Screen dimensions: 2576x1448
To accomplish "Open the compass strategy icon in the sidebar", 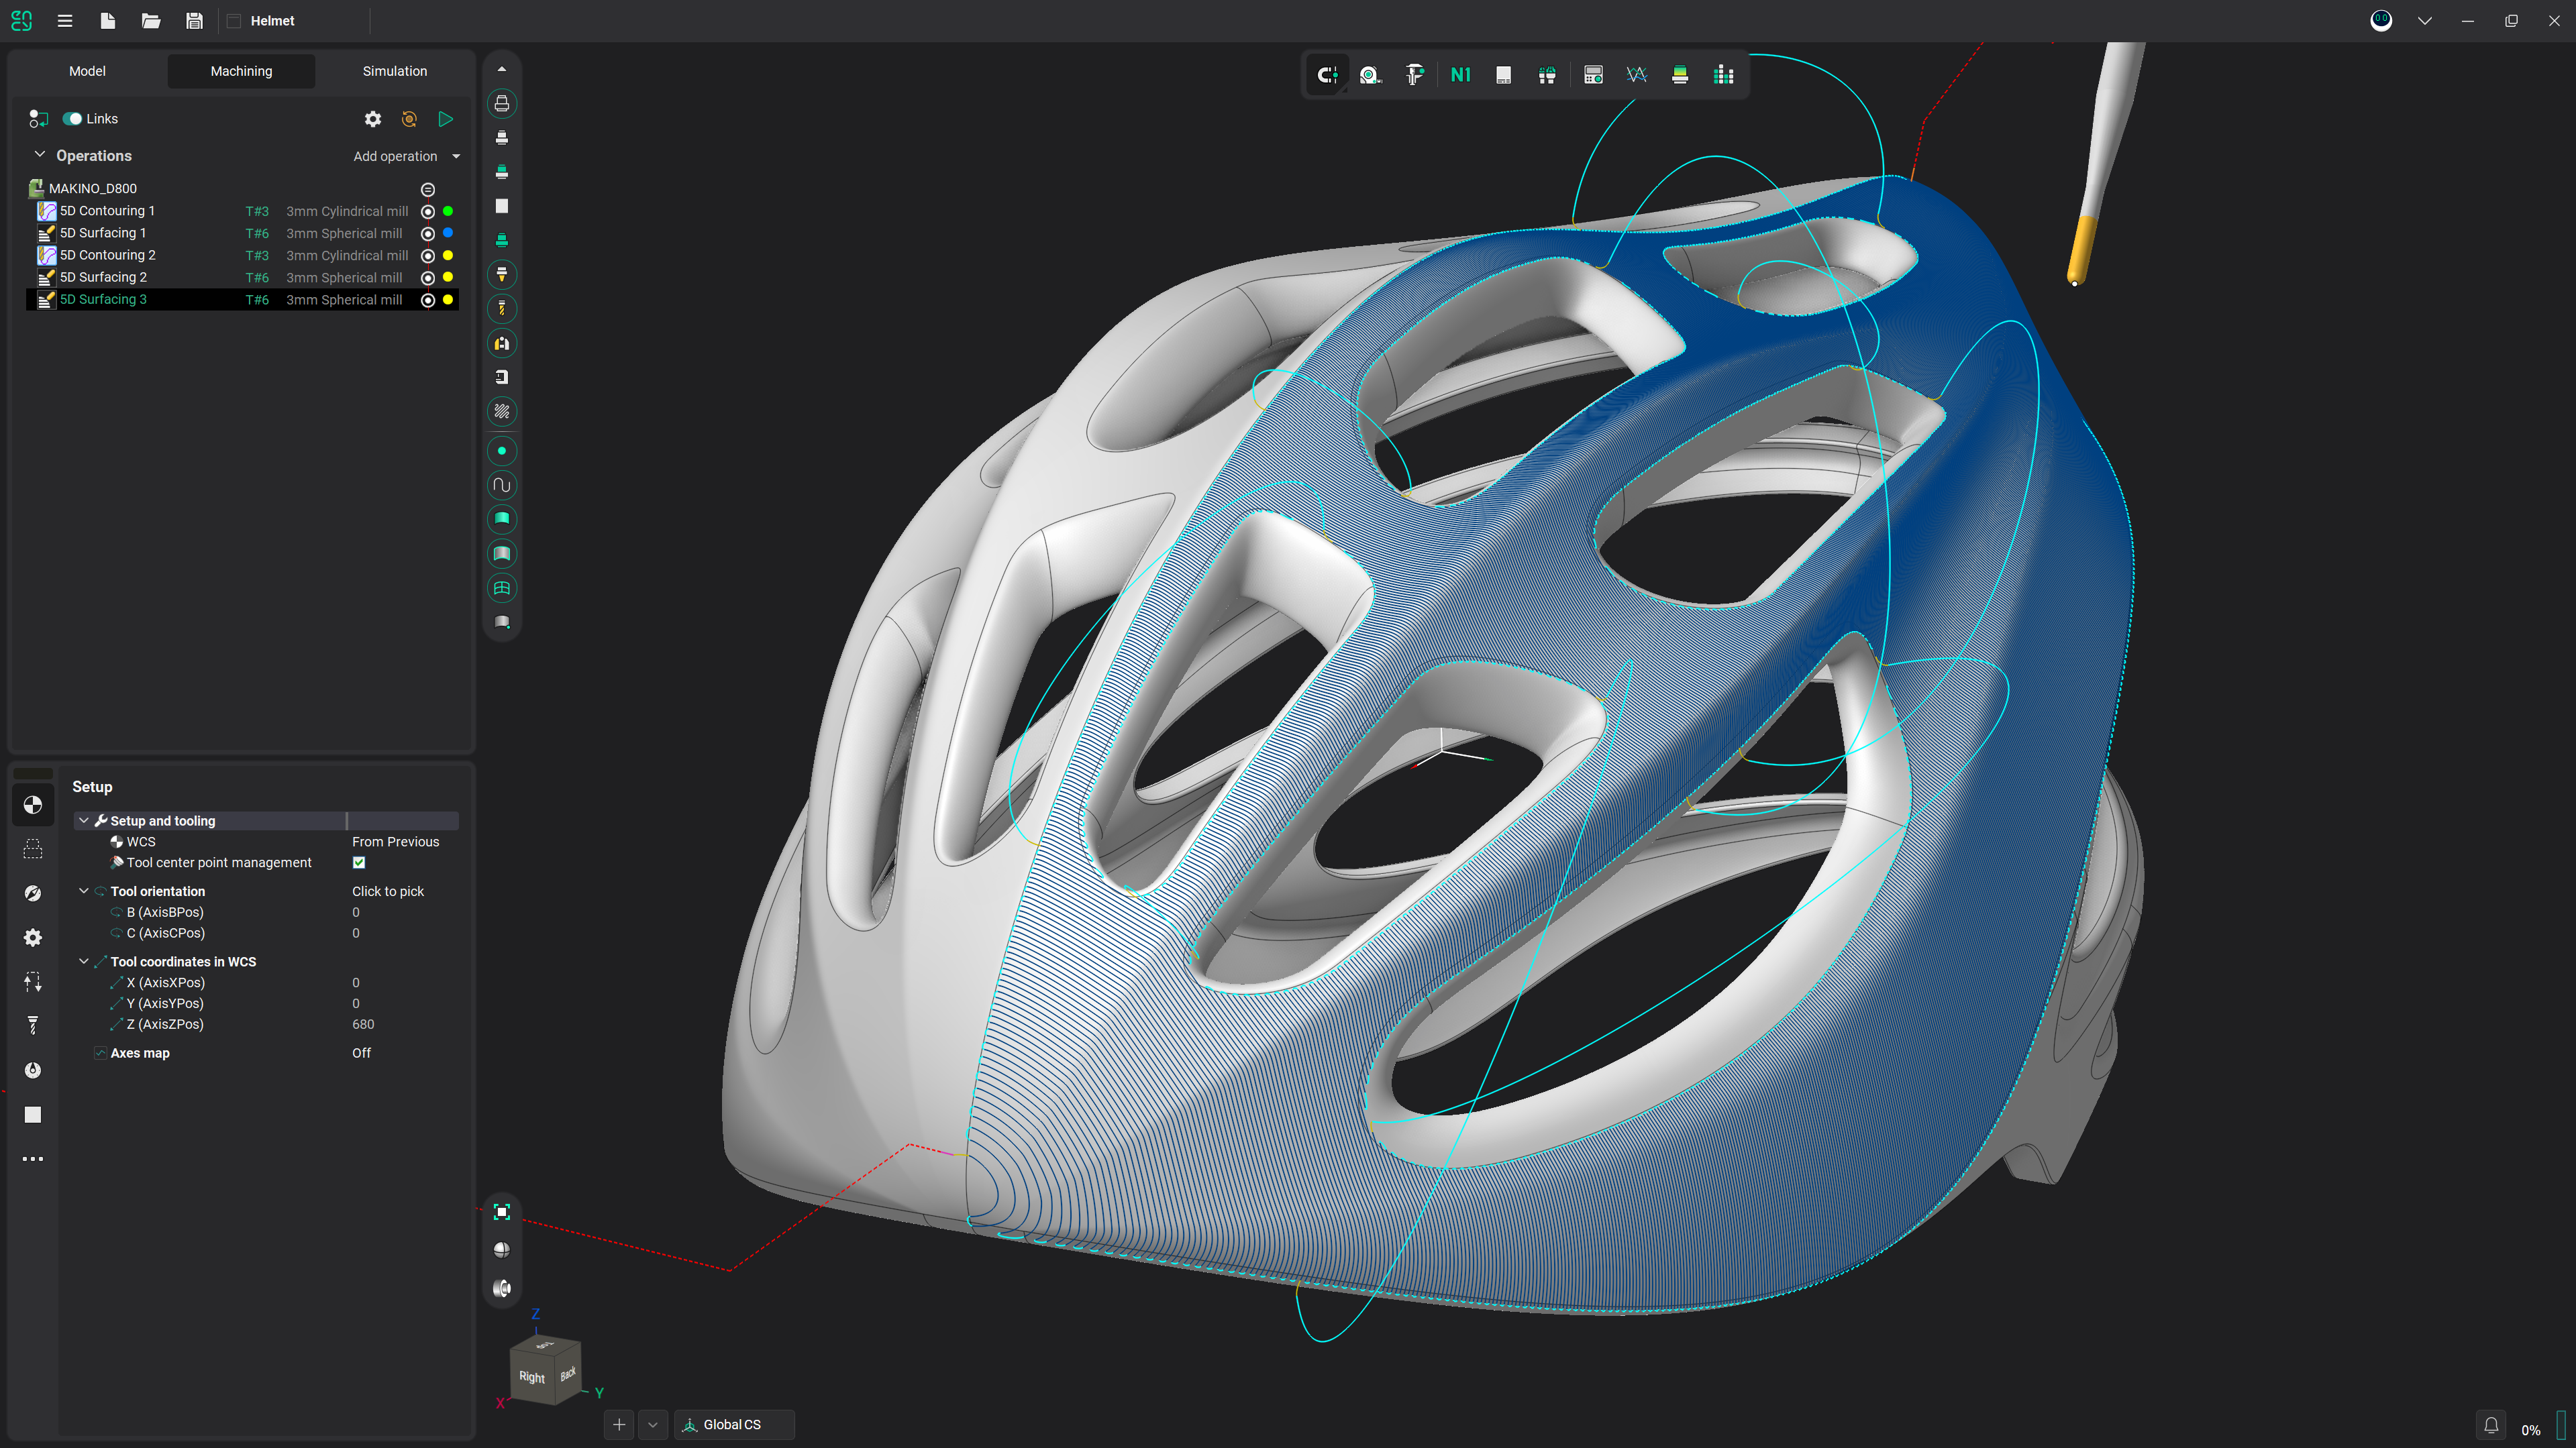I will point(33,893).
